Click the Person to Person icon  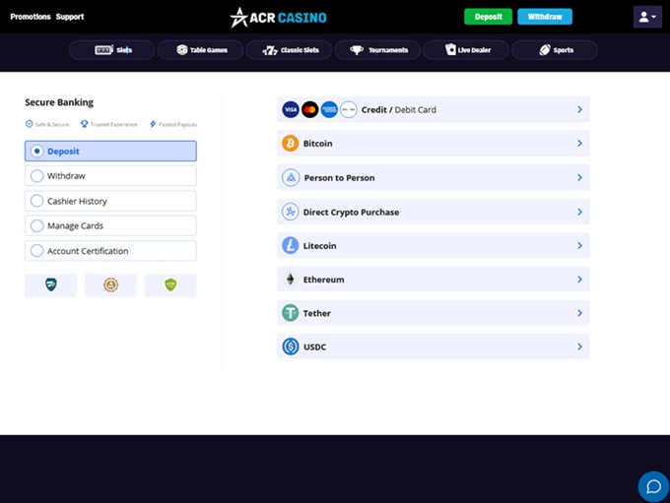(x=290, y=178)
